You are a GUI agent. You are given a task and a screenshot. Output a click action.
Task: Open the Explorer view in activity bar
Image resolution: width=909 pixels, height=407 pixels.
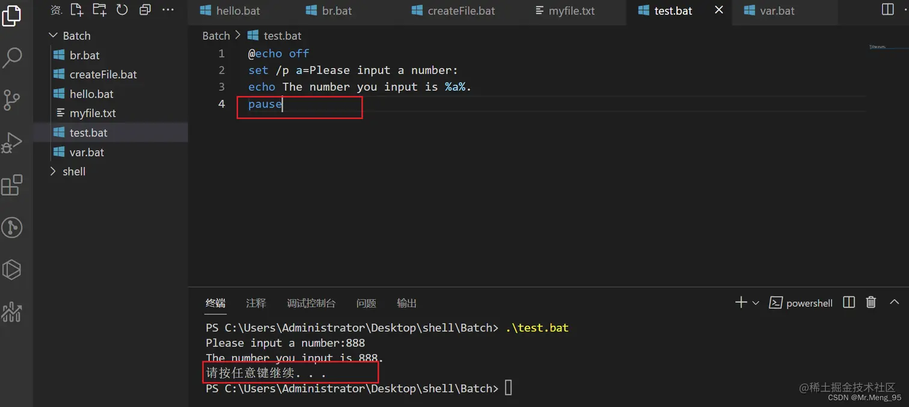pos(12,14)
